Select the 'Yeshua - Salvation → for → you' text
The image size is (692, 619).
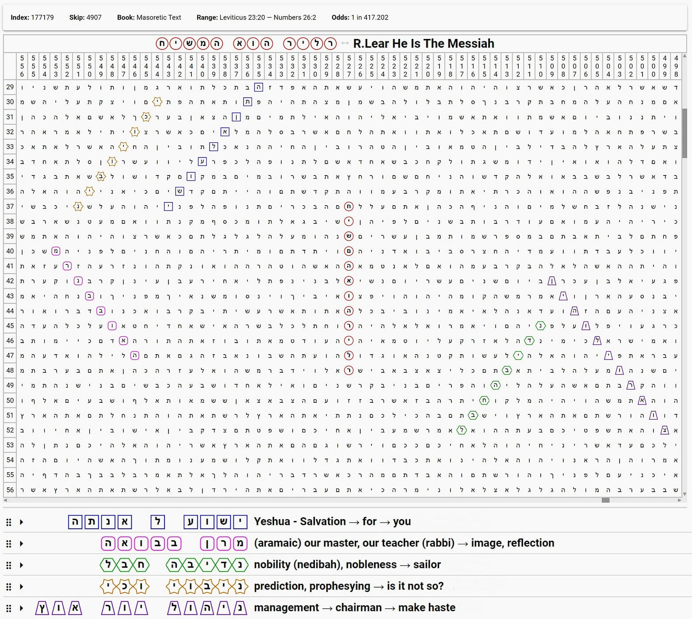click(x=332, y=522)
